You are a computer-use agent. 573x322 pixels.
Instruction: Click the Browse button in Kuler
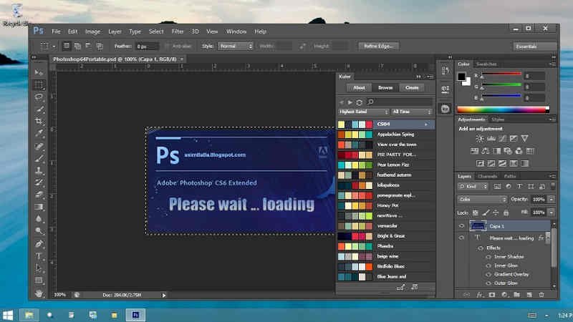coord(385,87)
